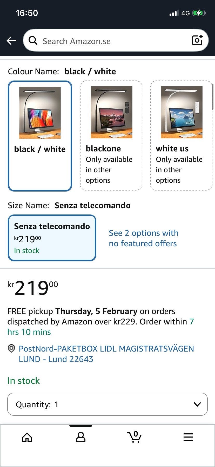Open camera lens search icon

197,40
